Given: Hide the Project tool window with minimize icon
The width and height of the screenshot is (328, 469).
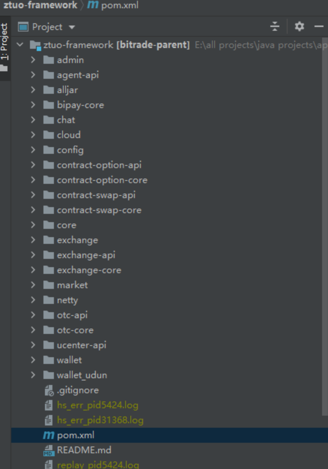Looking at the screenshot, I should (319, 27).
